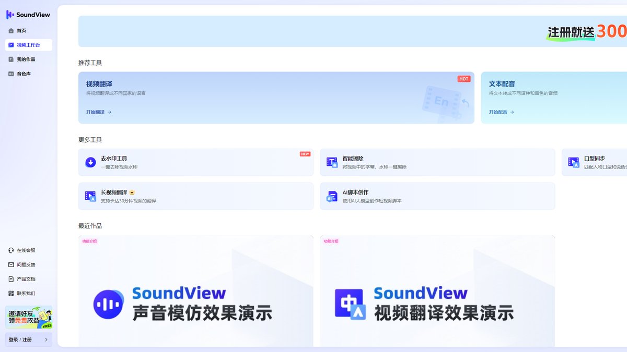Viewport: 627px width, 352px height.
Task: Click the document icon beside 我的作品
Action: point(11,59)
